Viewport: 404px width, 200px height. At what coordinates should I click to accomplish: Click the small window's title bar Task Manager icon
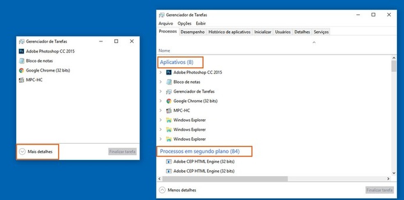click(21, 41)
